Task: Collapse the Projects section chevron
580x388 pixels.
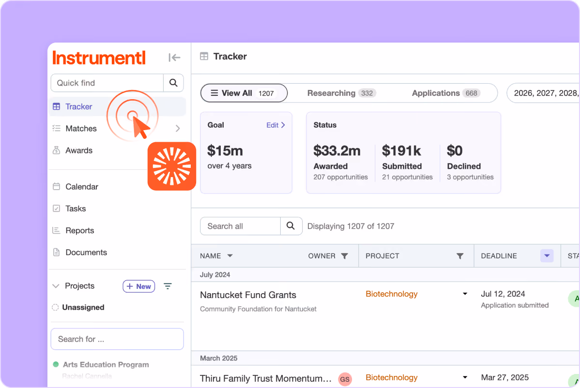Action: pos(56,286)
